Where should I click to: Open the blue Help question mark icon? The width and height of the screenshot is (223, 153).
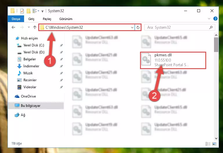(x=215, y=19)
